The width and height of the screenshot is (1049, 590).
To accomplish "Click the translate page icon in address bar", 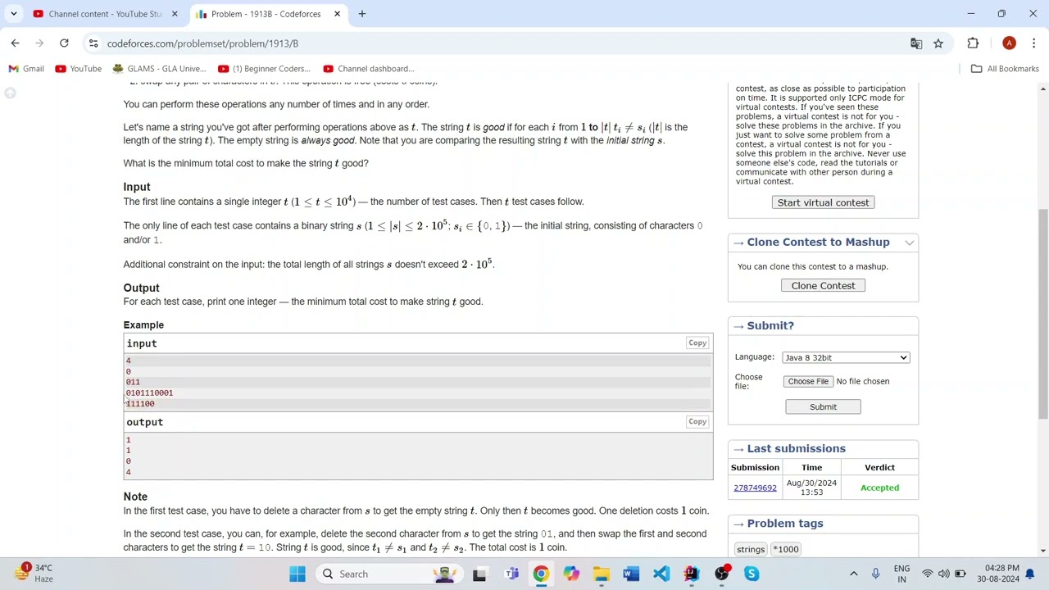I will pos(916,43).
